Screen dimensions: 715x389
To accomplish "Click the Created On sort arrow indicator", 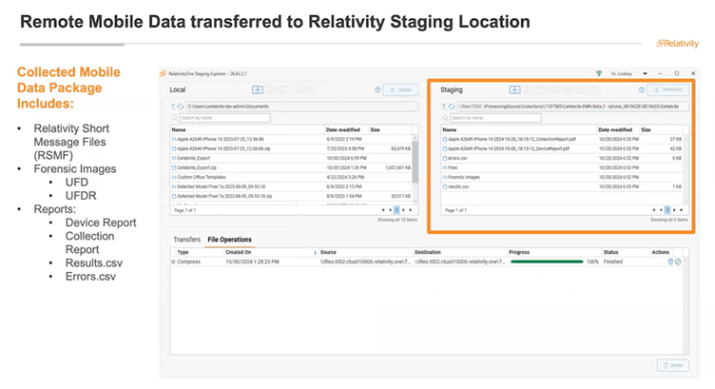I will pyautogui.click(x=315, y=252).
